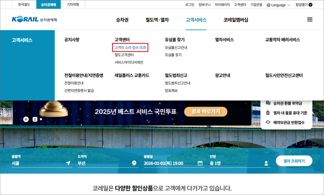Click the 결과 바로가기 banner button
This screenshot has height=195, width=324.
point(205,112)
